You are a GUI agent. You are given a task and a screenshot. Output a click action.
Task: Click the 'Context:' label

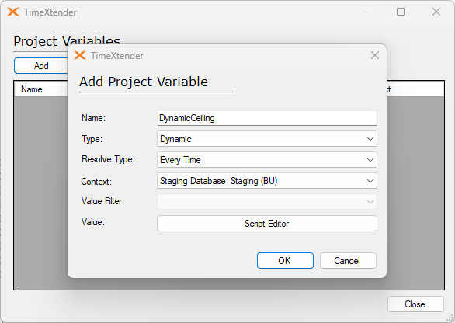(96, 182)
